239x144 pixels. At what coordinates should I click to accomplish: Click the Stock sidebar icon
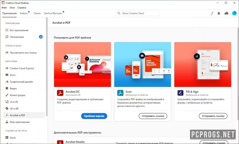pyautogui.click(x=7, y=137)
